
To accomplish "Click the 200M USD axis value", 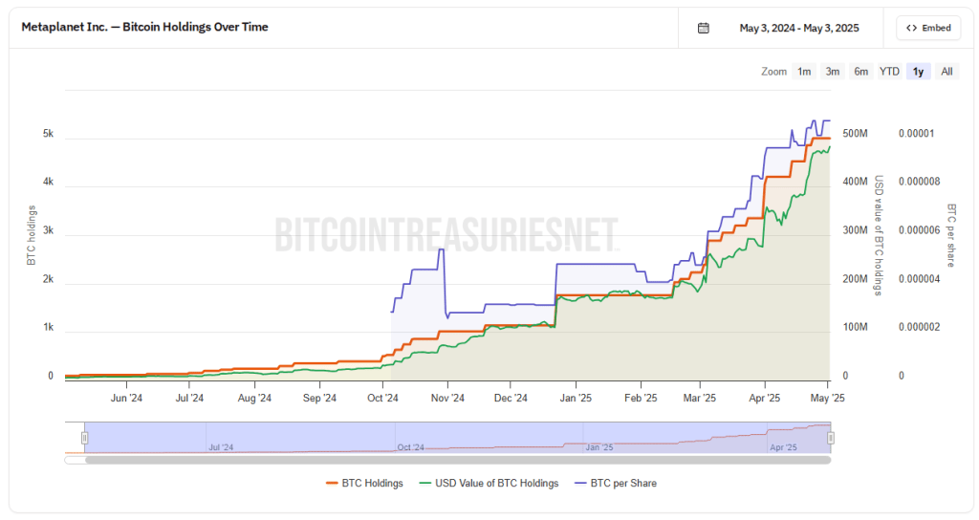I will coord(856,279).
